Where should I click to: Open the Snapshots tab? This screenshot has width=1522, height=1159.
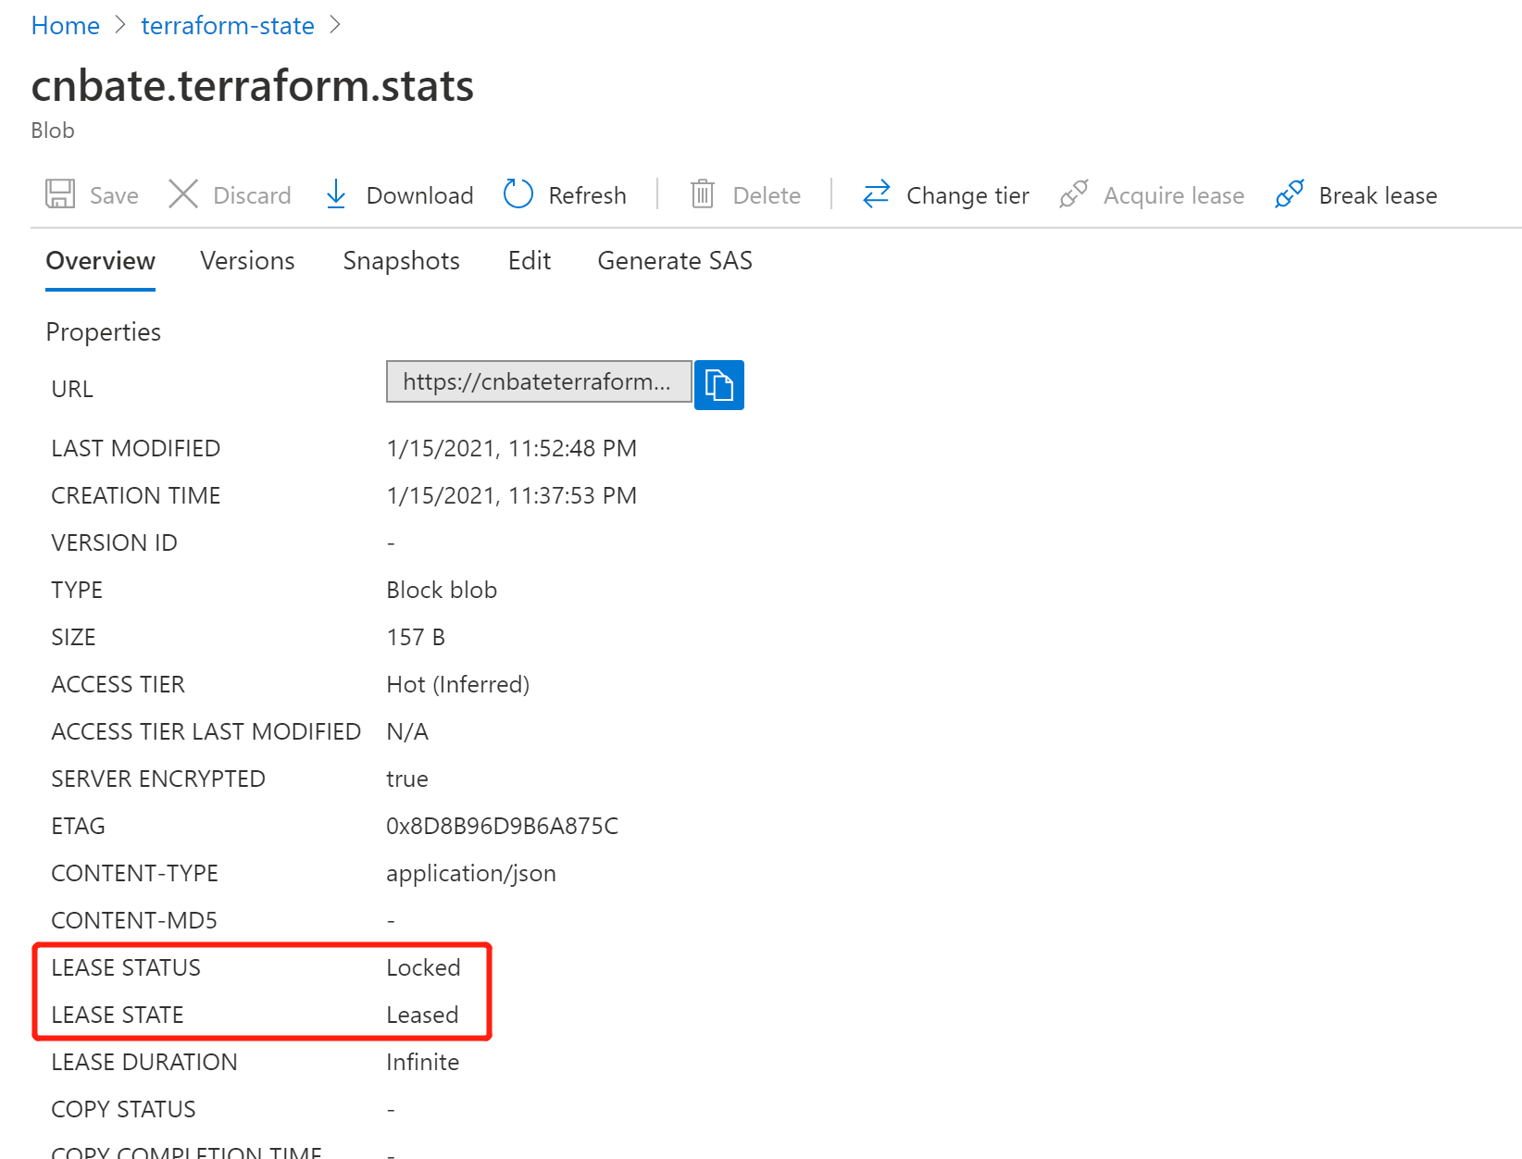point(401,261)
